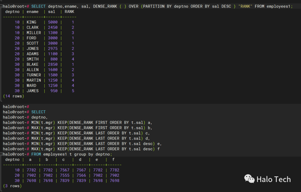
Task: Click the value 7555 in column c
Action: point(64,176)
